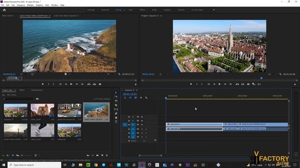The image size is (300, 168).
Task: Step forward one frame in Program monitor
Action: [x=225, y=84]
